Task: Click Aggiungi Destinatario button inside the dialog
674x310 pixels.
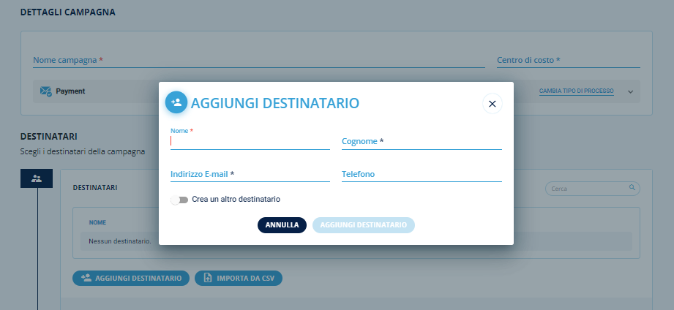Action: 363,225
